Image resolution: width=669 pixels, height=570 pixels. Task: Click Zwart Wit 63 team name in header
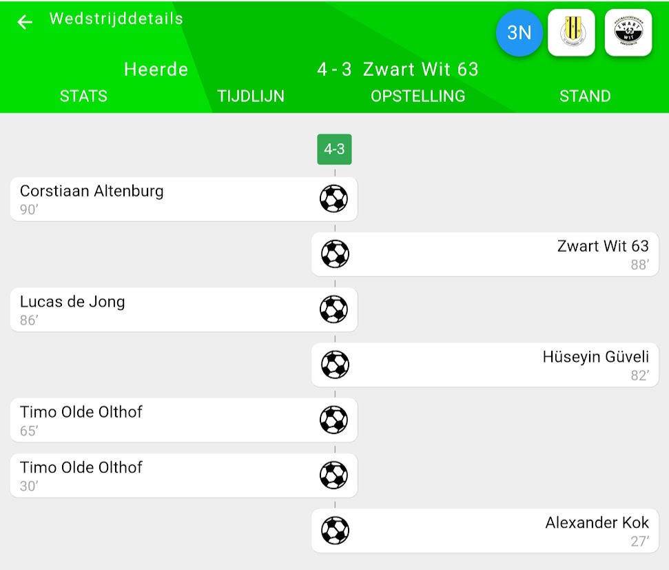pyautogui.click(x=420, y=70)
